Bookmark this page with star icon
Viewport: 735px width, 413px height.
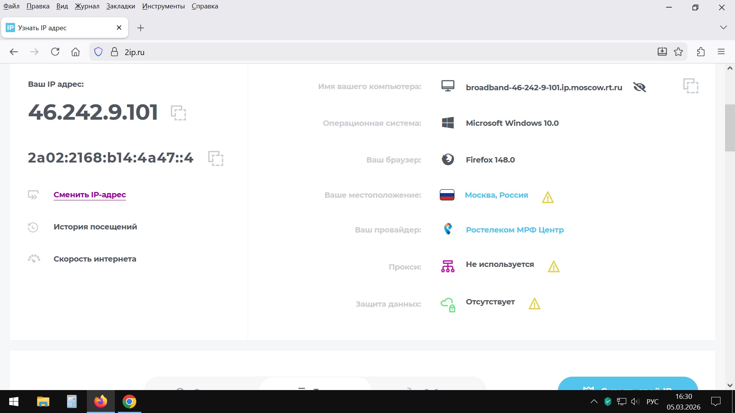point(678,52)
